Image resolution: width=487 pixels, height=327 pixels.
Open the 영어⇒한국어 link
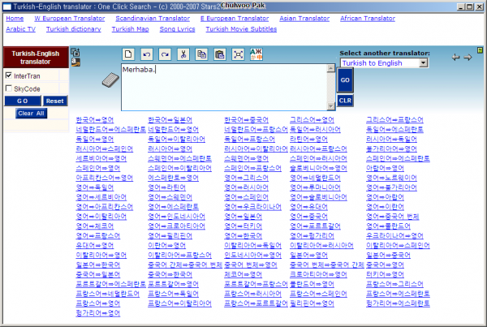(x=243, y=235)
